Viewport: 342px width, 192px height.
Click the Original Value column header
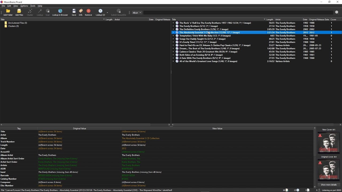pyautogui.click(x=79, y=129)
